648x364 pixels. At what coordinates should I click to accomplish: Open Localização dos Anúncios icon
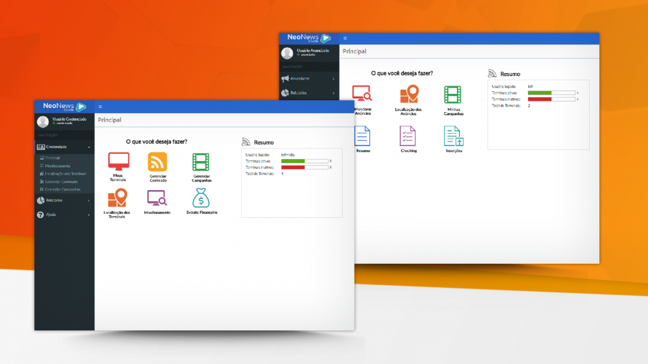pyautogui.click(x=409, y=94)
